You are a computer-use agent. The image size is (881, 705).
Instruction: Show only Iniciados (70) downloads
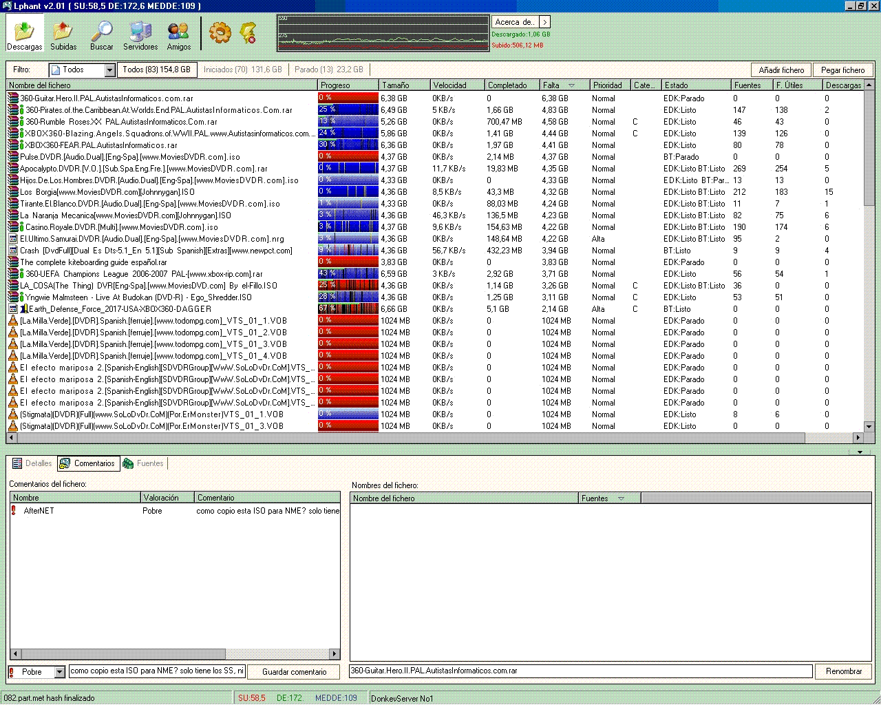242,70
